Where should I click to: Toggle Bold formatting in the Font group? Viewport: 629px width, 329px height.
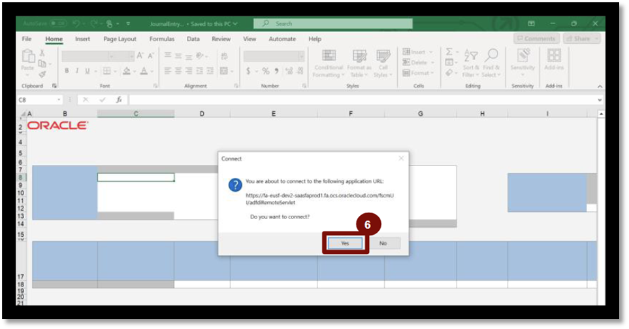[x=66, y=71]
